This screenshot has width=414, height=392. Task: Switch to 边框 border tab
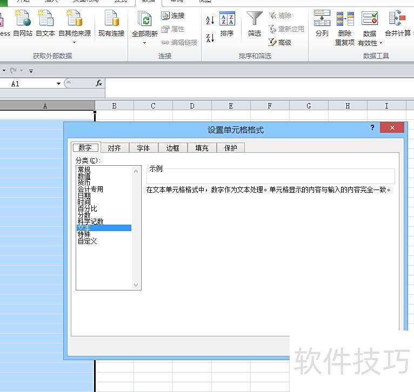(x=172, y=148)
